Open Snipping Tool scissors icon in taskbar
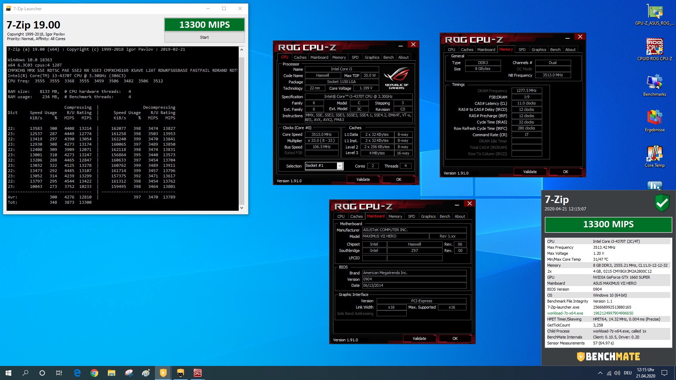This screenshot has width=676, height=380. tap(129, 373)
